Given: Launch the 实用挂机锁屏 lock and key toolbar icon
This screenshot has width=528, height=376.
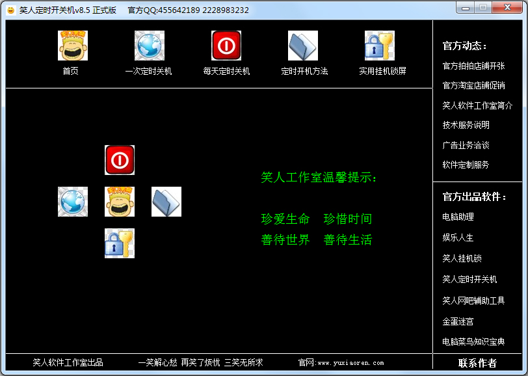Looking at the screenshot, I should click(380, 46).
